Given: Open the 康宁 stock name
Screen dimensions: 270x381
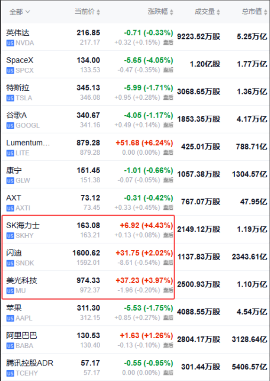Looking at the screenshot, I should 14,170.
